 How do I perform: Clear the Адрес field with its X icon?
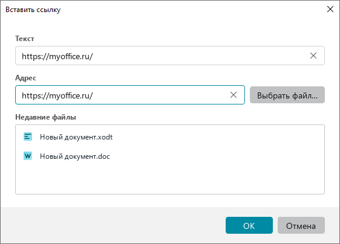(x=234, y=95)
